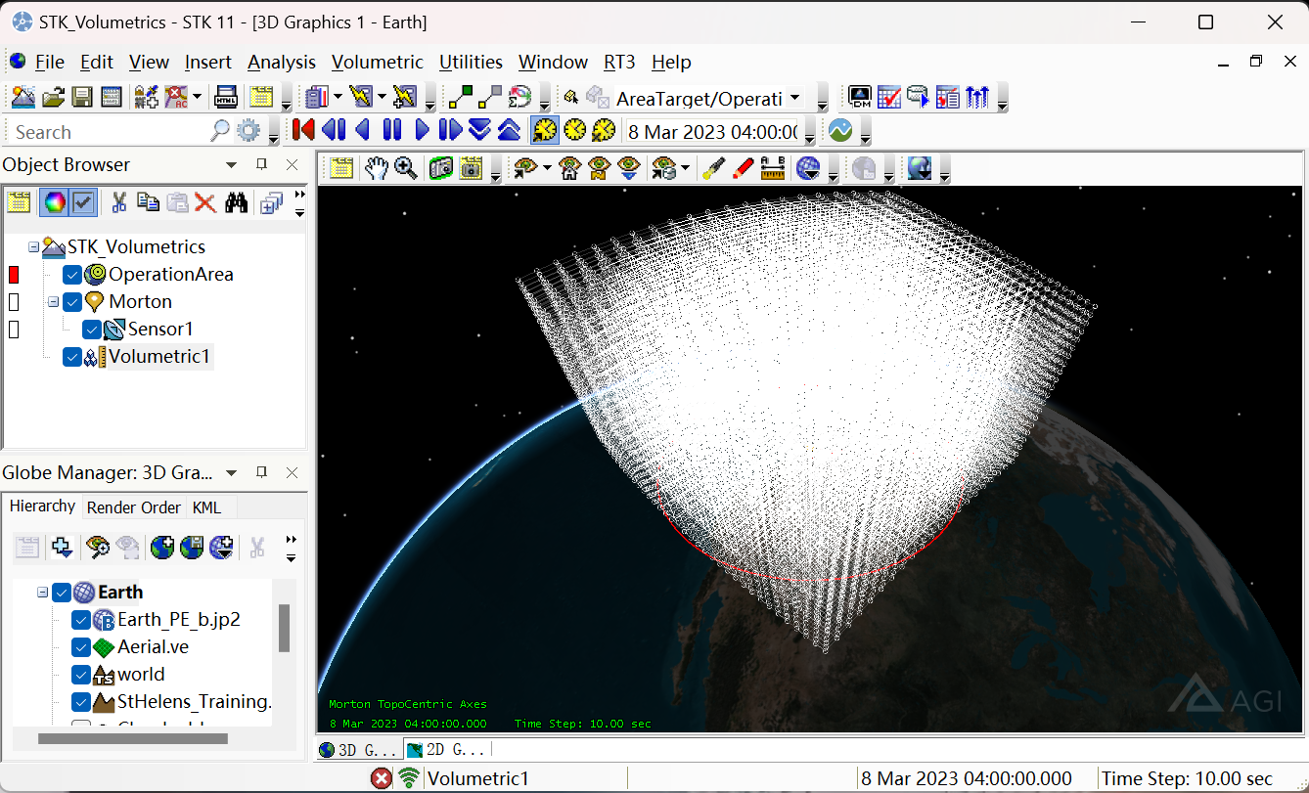Select the Zoom tool in the 3D window toolbar
The width and height of the screenshot is (1309, 793).
(406, 168)
